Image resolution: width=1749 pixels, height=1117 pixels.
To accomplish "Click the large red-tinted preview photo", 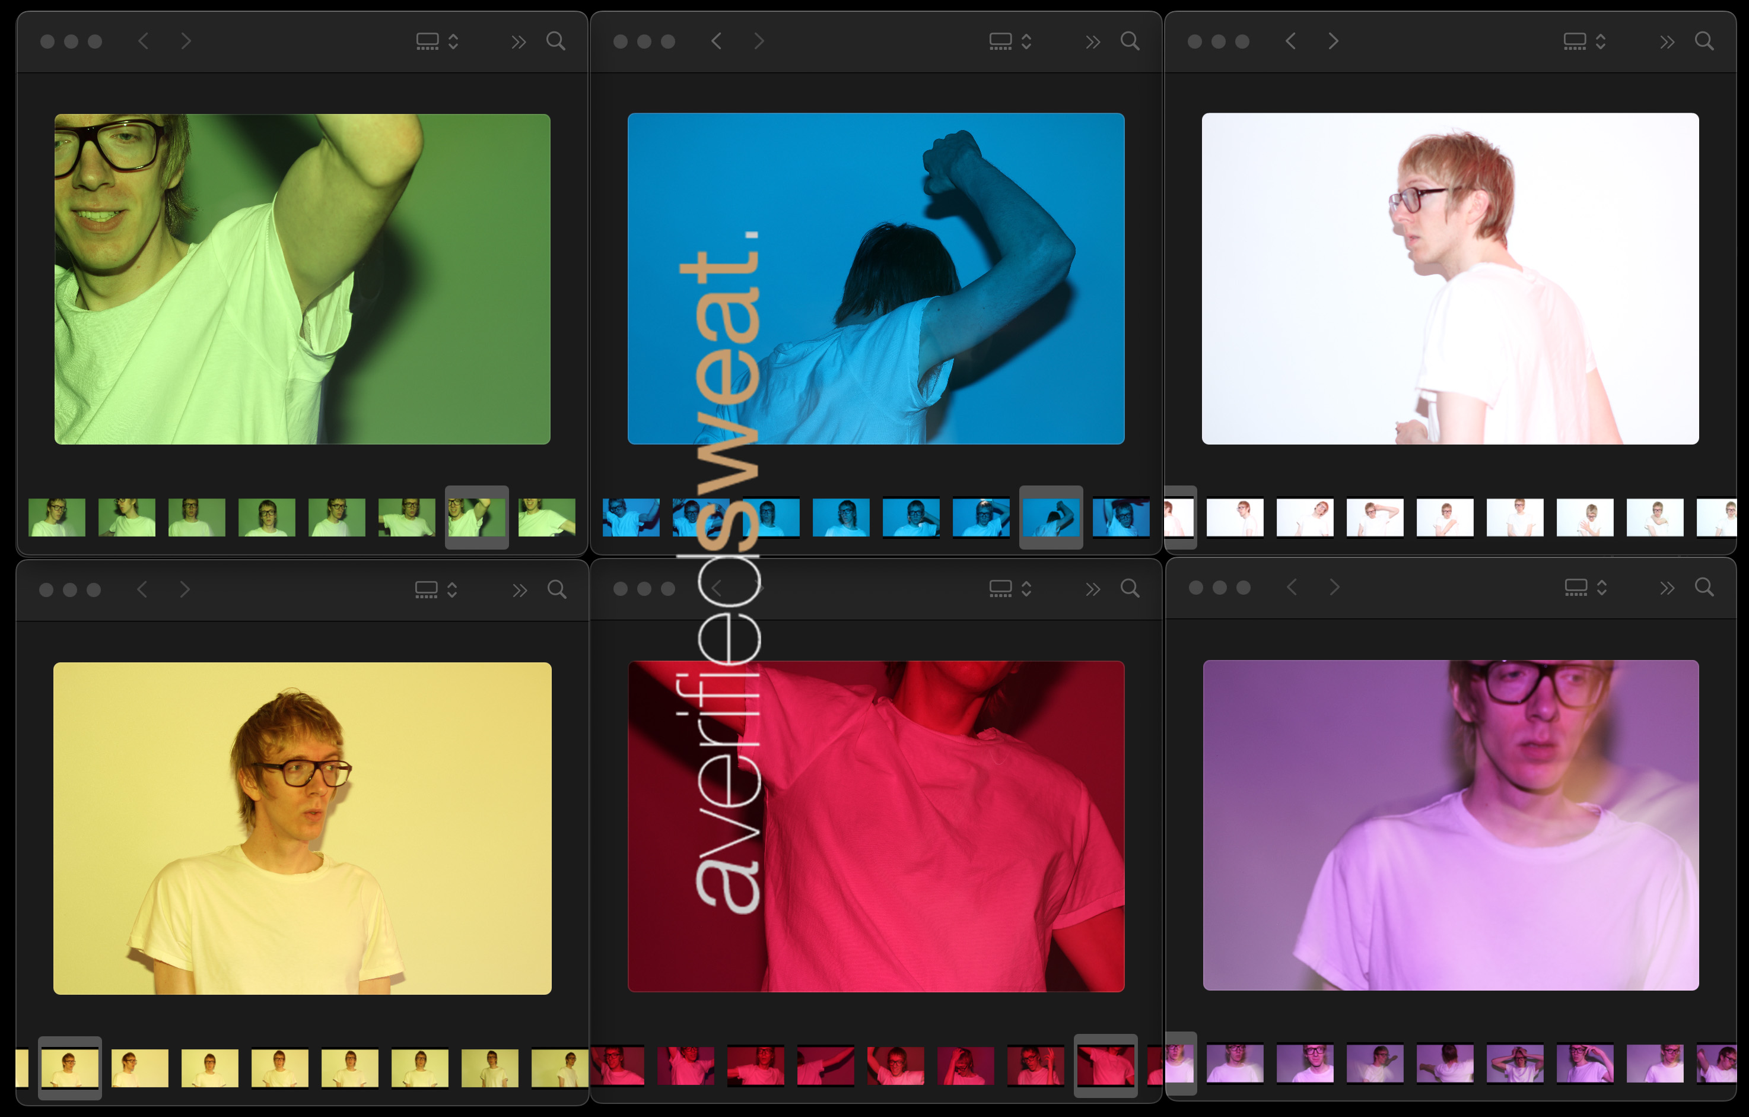I will [x=876, y=826].
